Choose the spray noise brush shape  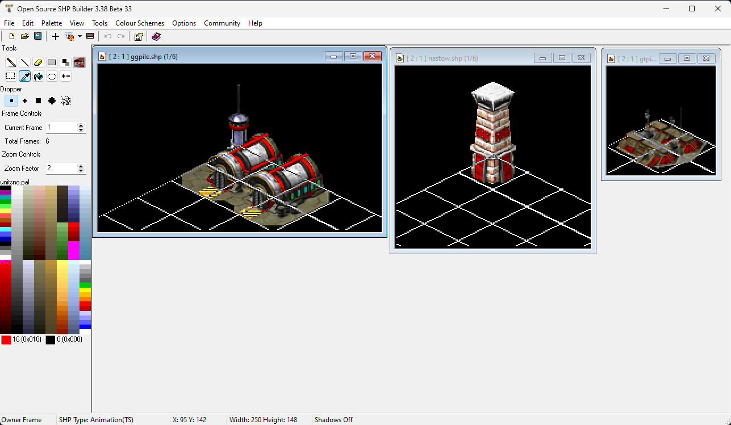[x=66, y=100]
